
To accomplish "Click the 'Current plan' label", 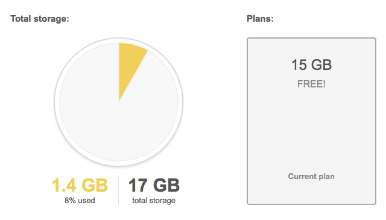I will (311, 176).
